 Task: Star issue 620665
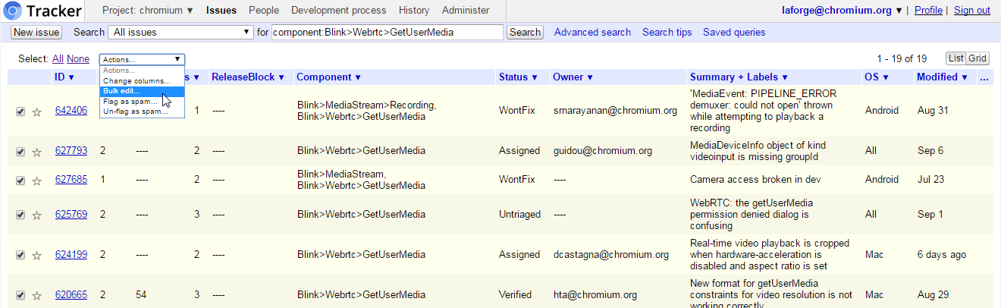tap(36, 296)
